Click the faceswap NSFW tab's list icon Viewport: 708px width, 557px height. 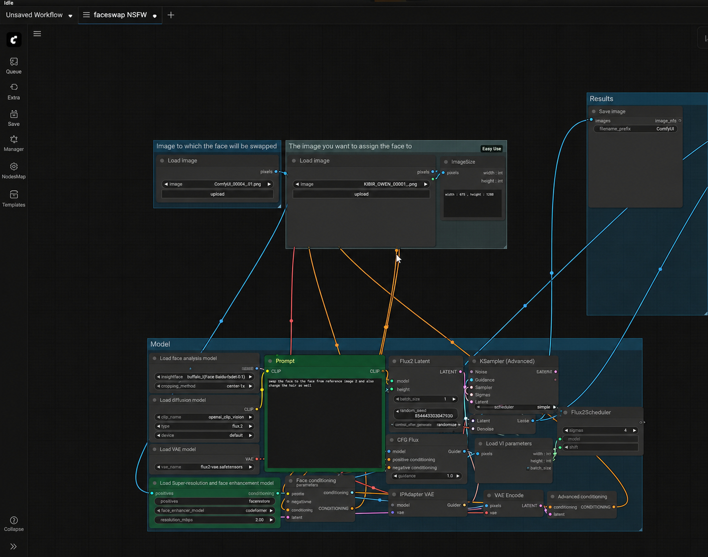click(x=86, y=15)
